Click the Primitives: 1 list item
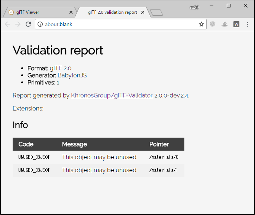The height and width of the screenshot is (215, 255). [x=43, y=83]
